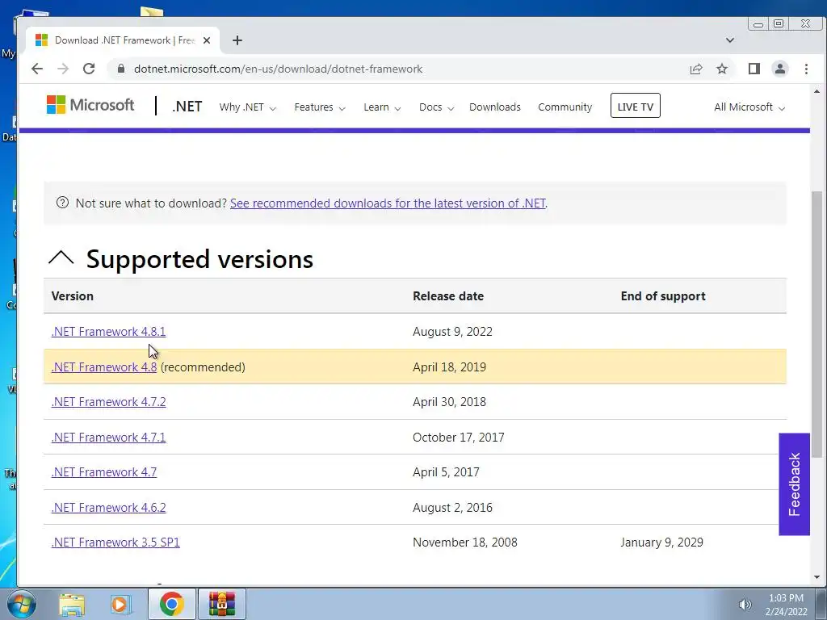Click the April 18, 2019 date cell
The image size is (827, 620).
click(449, 367)
